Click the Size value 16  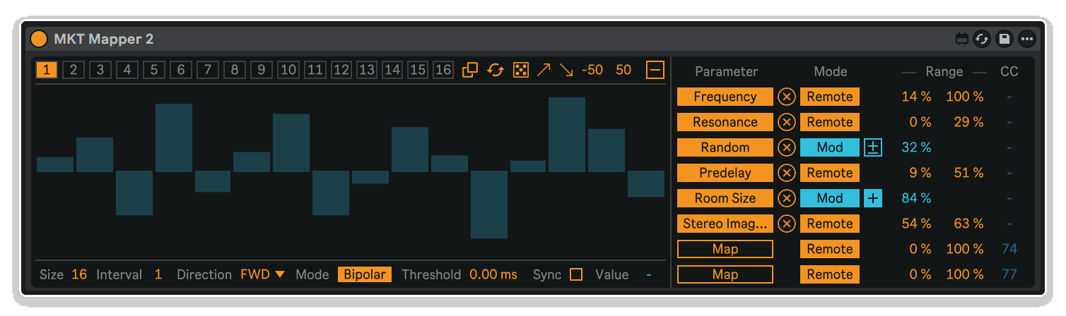(x=79, y=274)
